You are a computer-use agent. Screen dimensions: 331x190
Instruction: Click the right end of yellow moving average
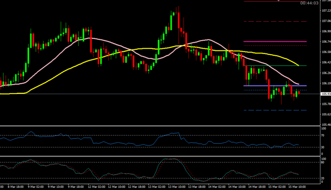[x=299, y=65]
